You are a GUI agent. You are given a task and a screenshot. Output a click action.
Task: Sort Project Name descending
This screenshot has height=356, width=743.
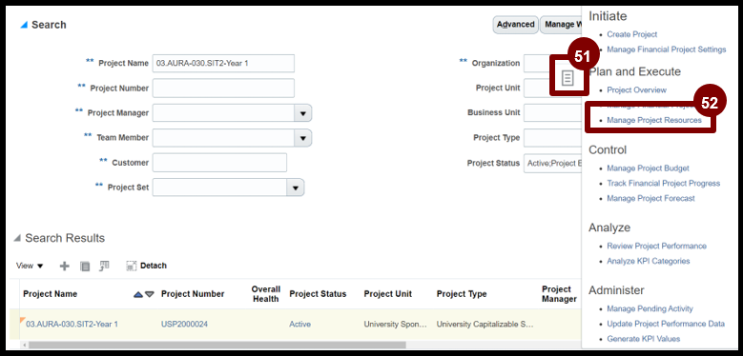tap(150, 294)
